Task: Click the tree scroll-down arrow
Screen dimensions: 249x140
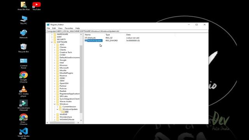Action: 81,120
